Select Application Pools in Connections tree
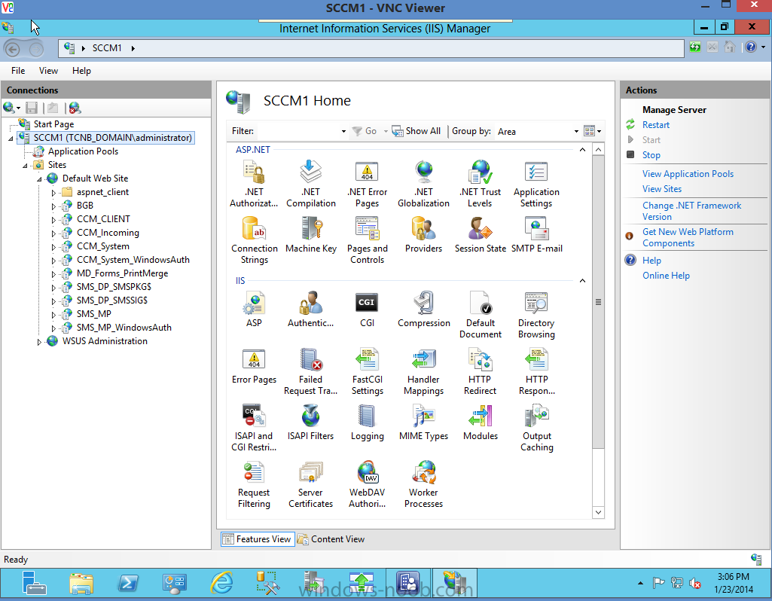Image resolution: width=772 pixels, height=601 pixels. tap(83, 151)
